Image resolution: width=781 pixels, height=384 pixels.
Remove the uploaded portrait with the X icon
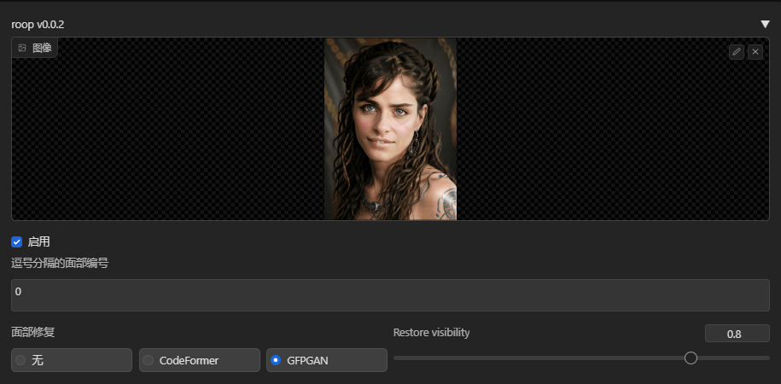tap(755, 52)
